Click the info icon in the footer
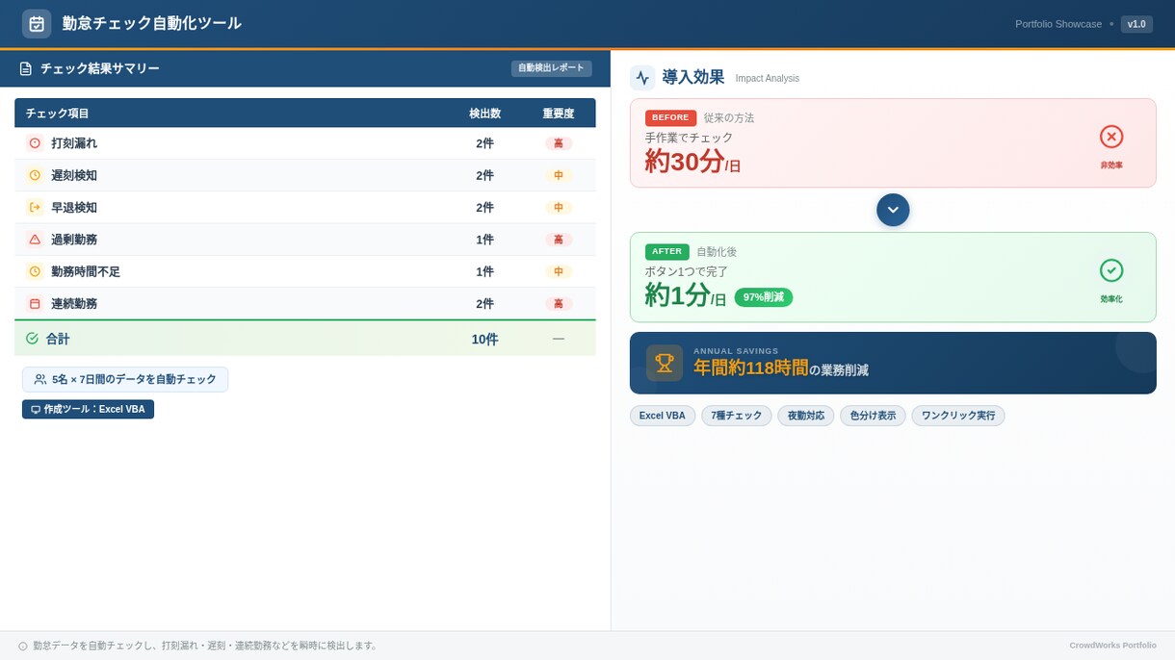1175x660 pixels. pyautogui.click(x=23, y=646)
